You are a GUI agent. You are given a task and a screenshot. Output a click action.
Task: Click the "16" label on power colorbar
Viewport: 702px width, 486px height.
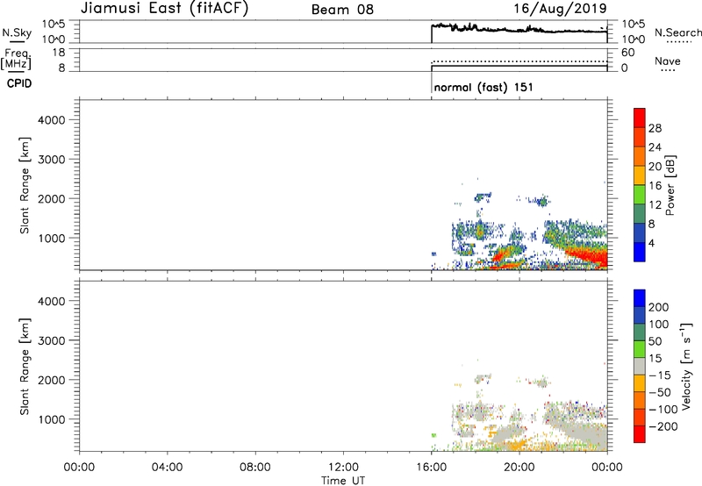tap(655, 186)
